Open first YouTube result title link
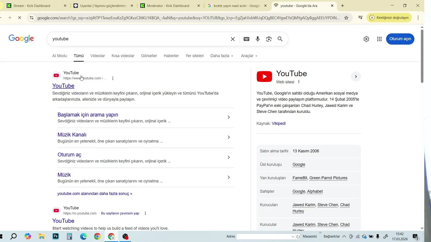Image resolution: width=431 pixels, height=242 pixels. point(63,86)
